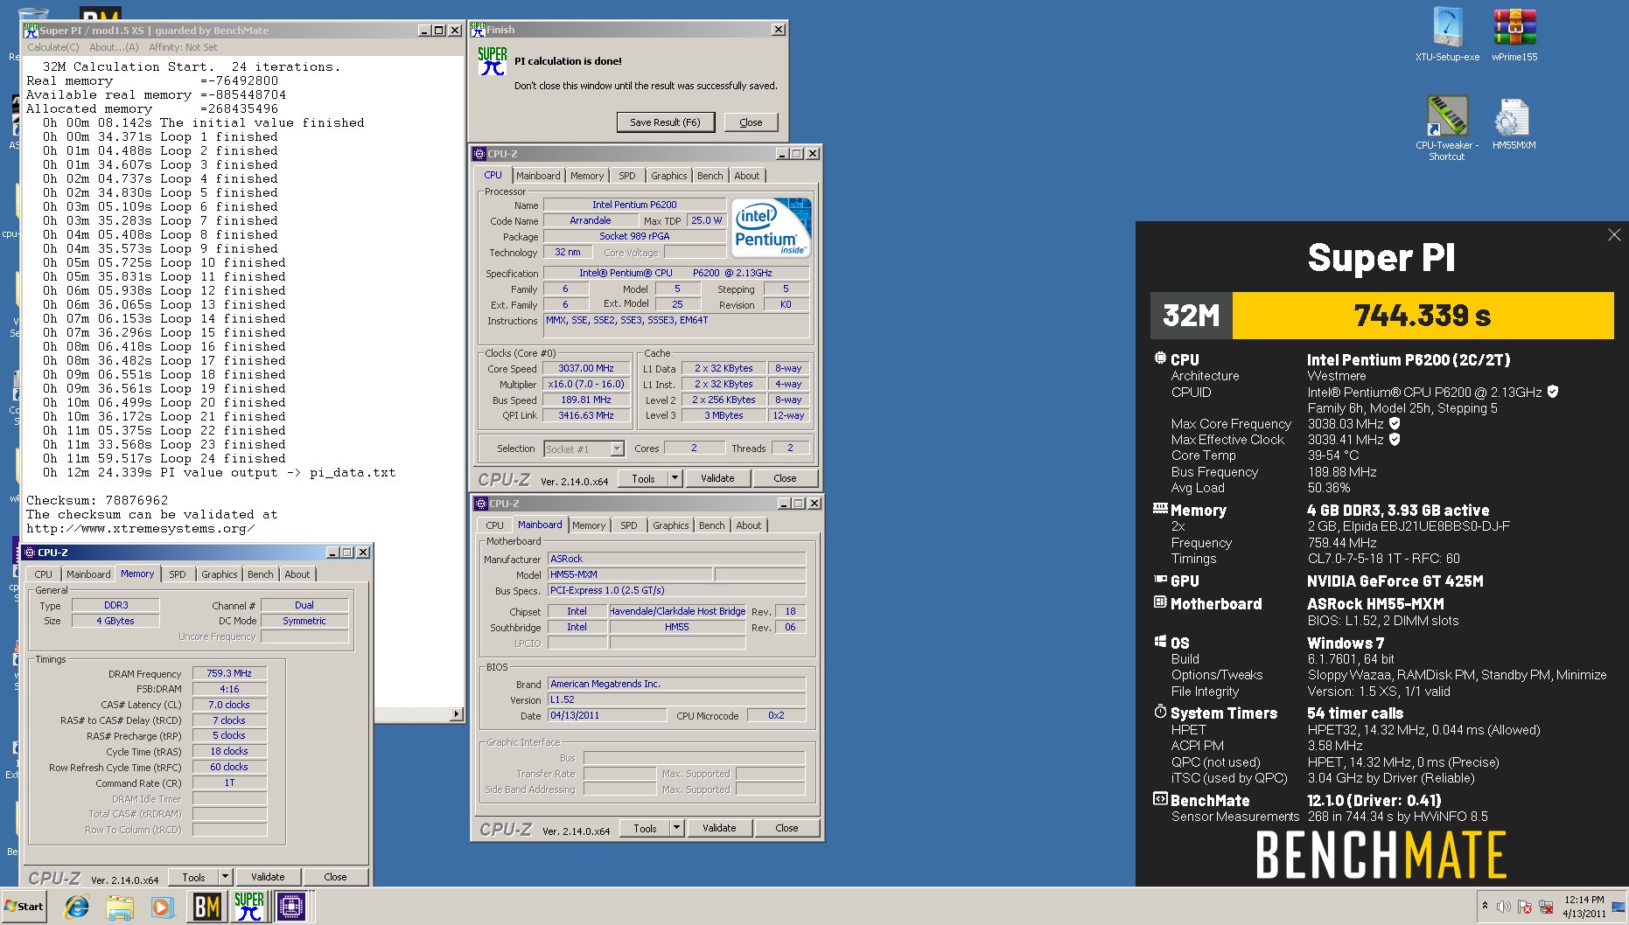Switch to Memory tab in Mainboard CPU-Z window
Viewport: 1629px width, 925px height.
(589, 525)
